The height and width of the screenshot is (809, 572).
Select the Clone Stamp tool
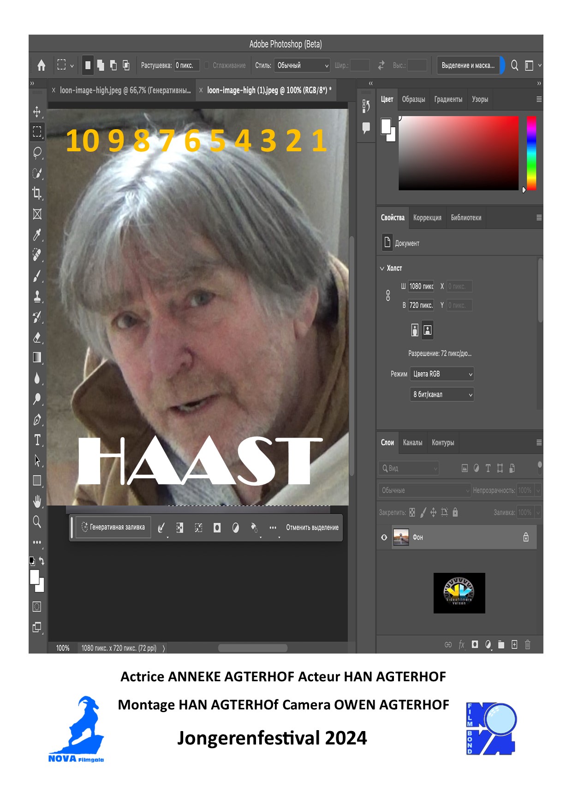coord(37,297)
